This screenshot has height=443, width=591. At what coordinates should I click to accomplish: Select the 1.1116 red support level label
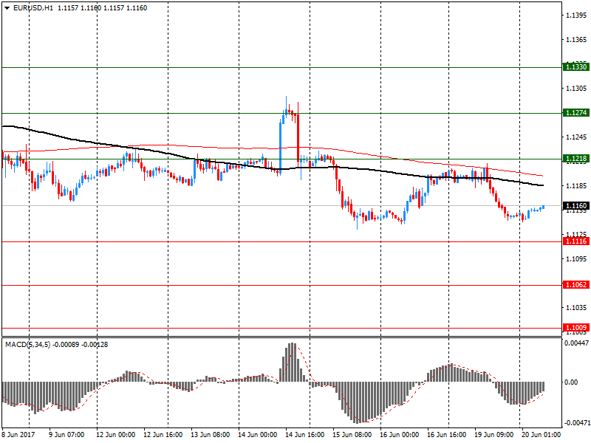576,241
